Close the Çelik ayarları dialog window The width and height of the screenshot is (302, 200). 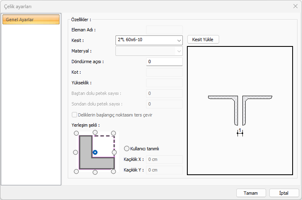[x=295, y=6]
